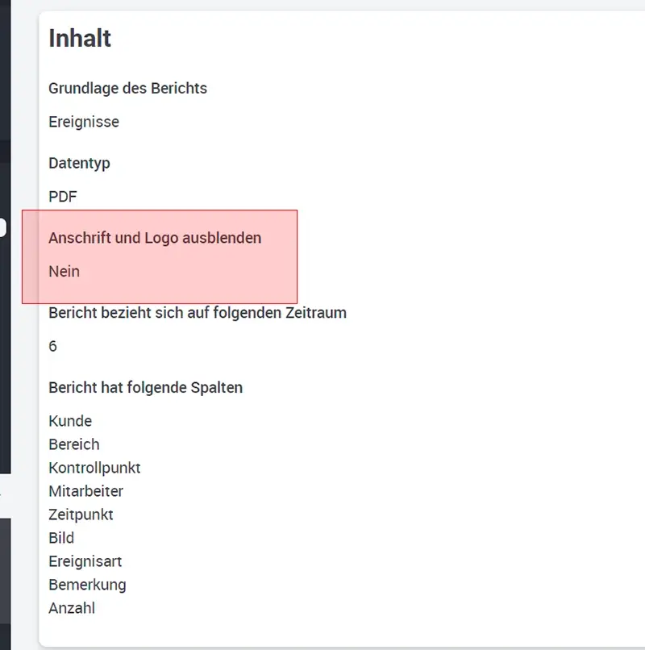Click Anschrift und Logo ausblenden label

pos(155,238)
